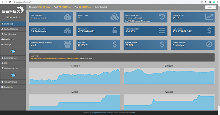Bookmark this page with star icon
This screenshot has height=115, width=220.
205,2
